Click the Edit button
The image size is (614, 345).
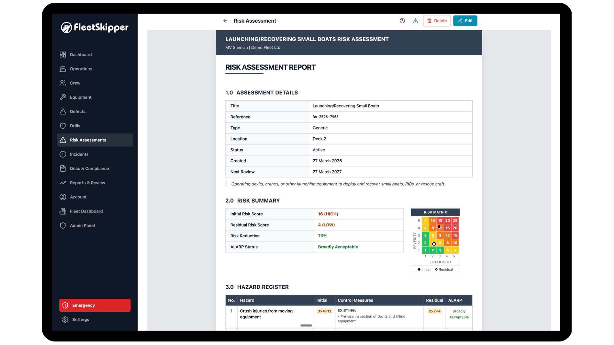[x=465, y=21]
